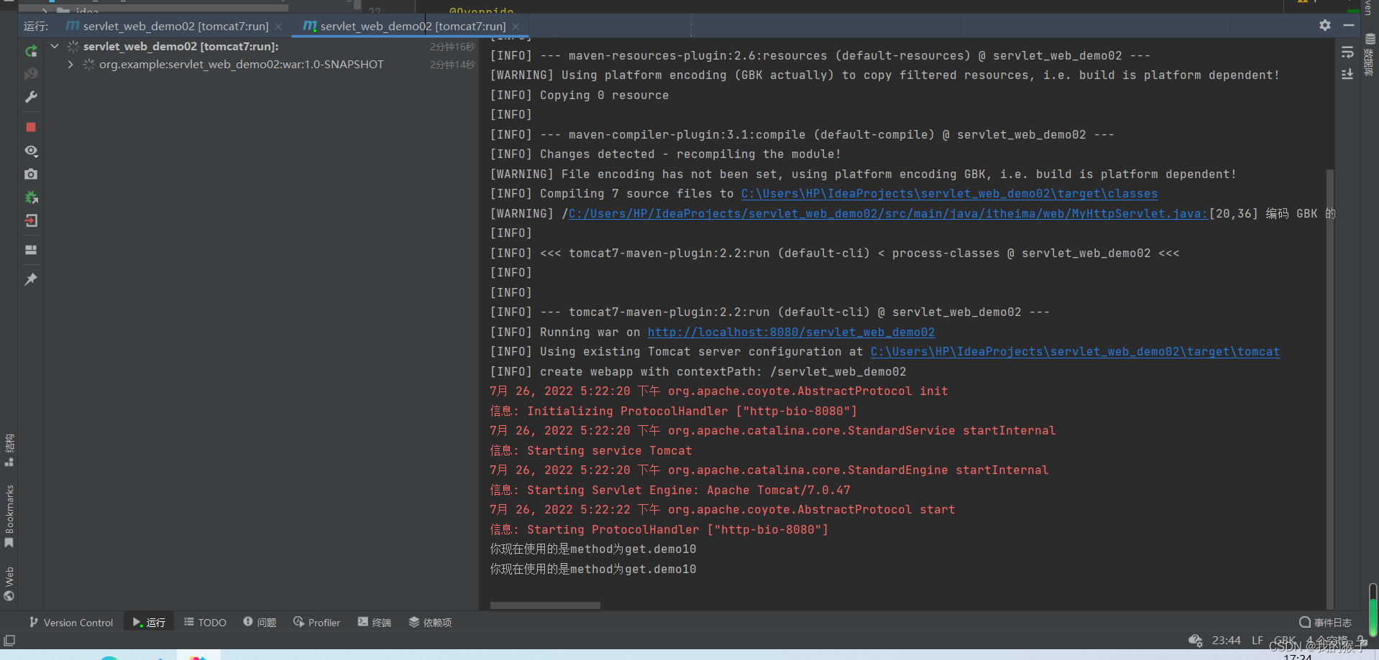Pin the run tool window tab

[31, 279]
